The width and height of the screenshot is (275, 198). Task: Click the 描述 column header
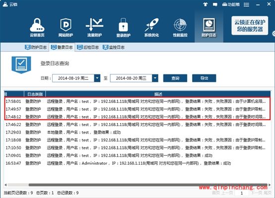[x=158, y=94]
